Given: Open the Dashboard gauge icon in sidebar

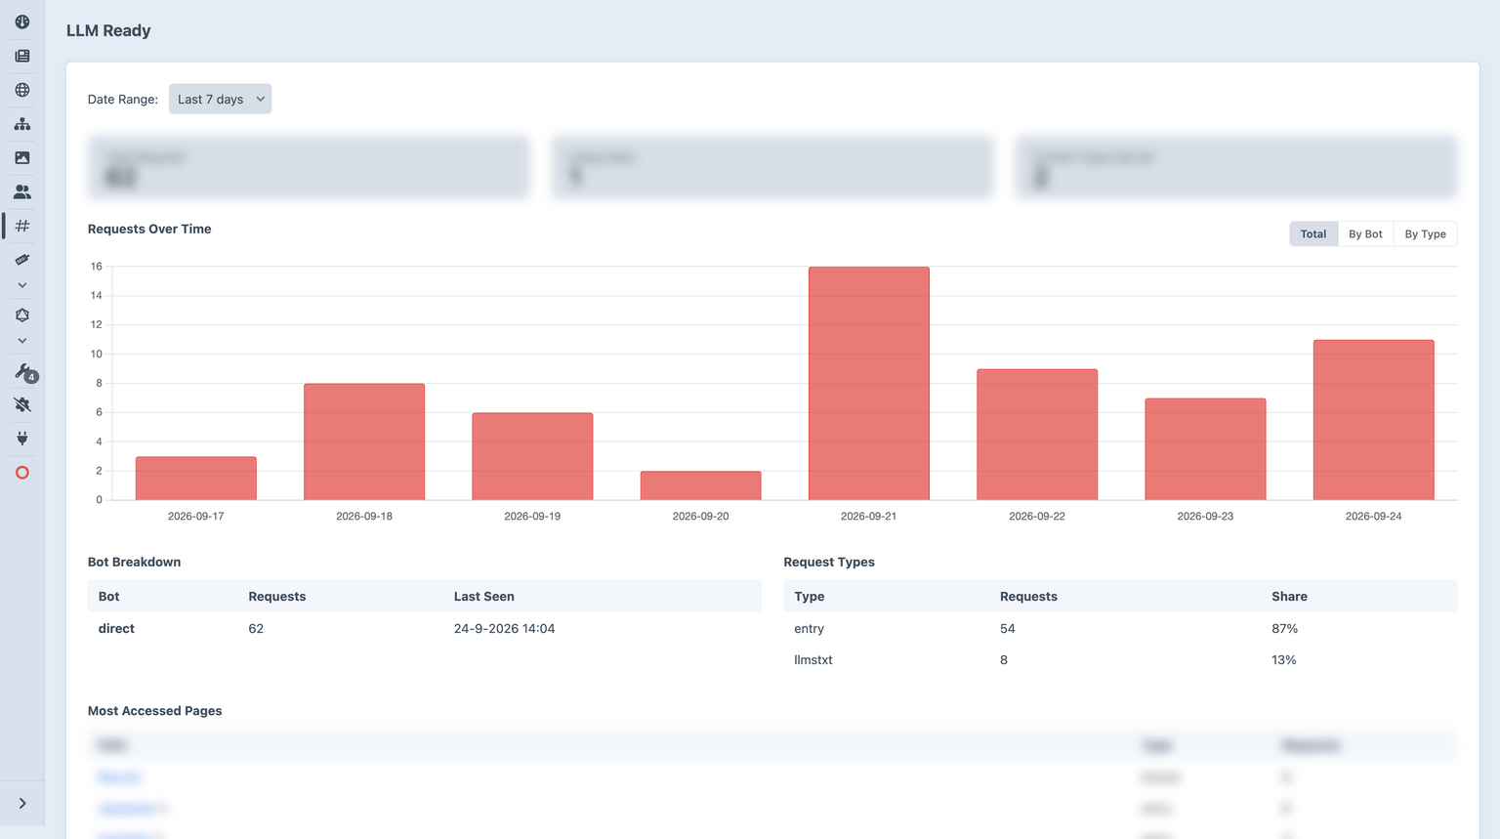Looking at the screenshot, I should pos(21,21).
